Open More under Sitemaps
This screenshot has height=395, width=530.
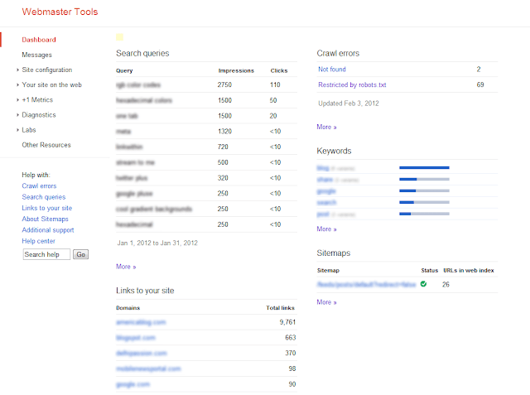[x=326, y=302]
